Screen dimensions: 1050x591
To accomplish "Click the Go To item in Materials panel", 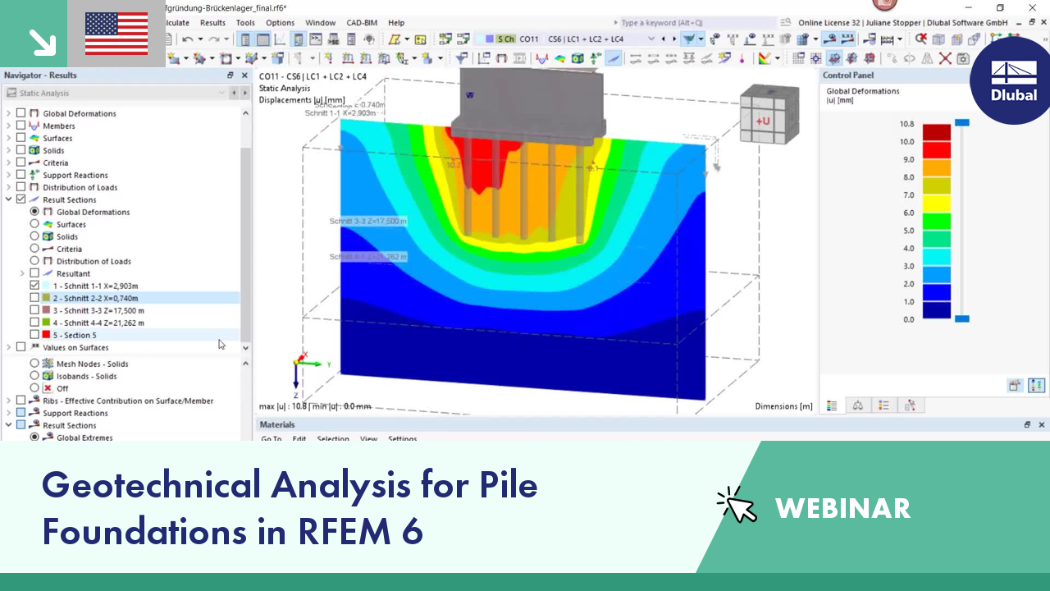I will tap(271, 439).
